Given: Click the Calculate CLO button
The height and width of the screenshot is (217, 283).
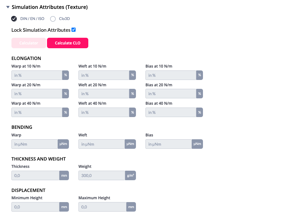Looking at the screenshot, I should coord(68,43).
